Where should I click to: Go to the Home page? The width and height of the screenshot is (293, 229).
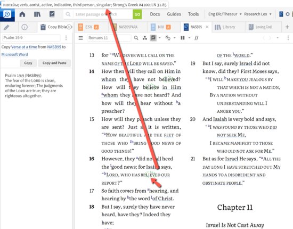22,14
